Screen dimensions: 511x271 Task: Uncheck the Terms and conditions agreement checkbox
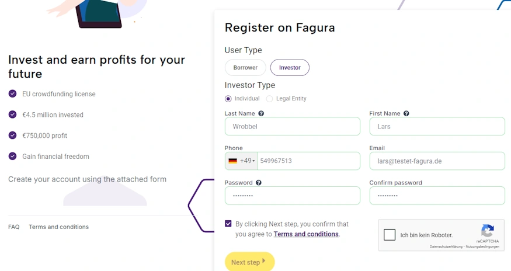pos(228,224)
